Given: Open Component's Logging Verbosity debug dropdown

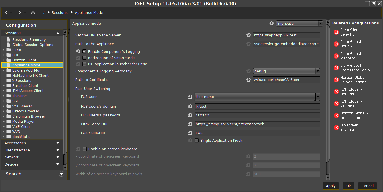Looking at the screenshot, I should coord(286,71).
